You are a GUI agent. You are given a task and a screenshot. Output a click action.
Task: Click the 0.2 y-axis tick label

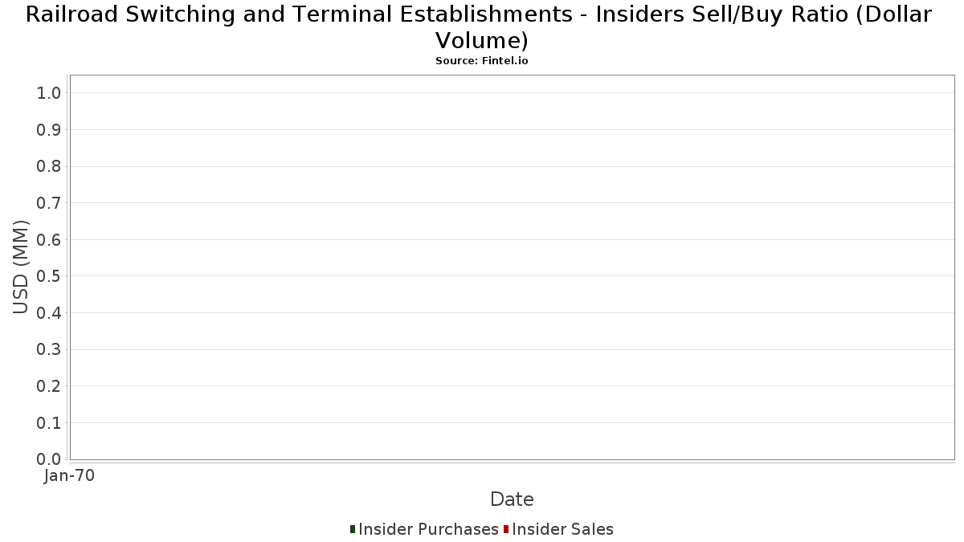(x=49, y=386)
